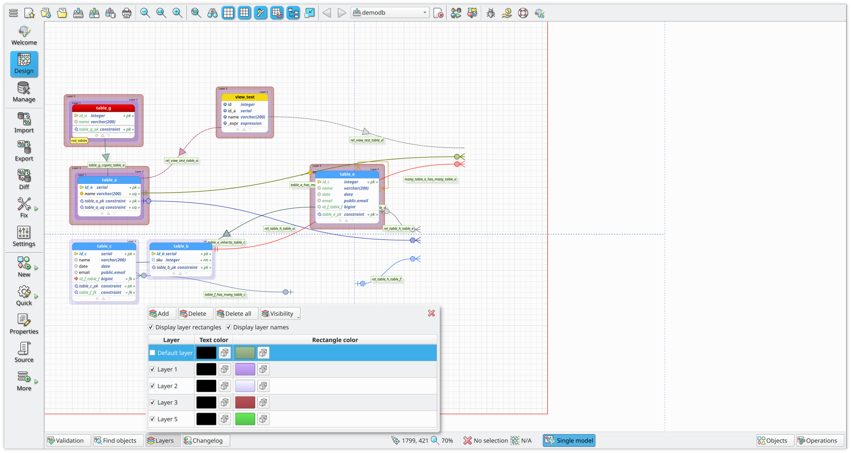Toggle page delimiters display button
Viewport: 851px width, 453px height.
[245, 13]
